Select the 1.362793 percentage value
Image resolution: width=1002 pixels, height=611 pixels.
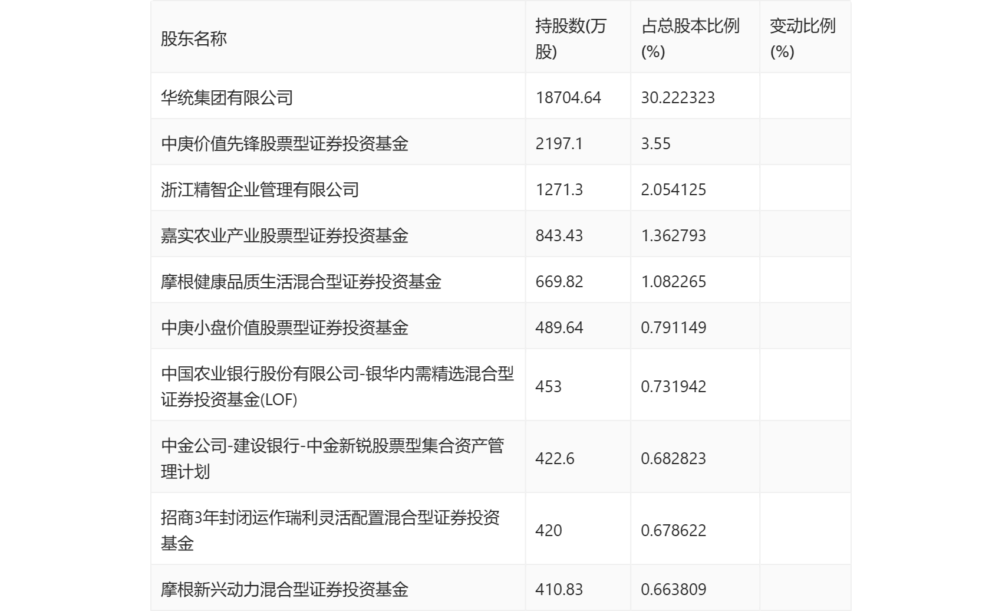[x=674, y=235]
